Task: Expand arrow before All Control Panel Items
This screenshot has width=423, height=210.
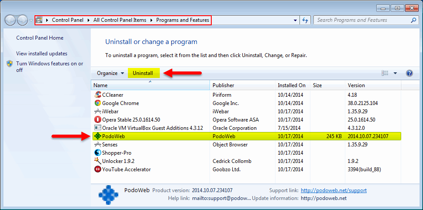Action: [89, 20]
